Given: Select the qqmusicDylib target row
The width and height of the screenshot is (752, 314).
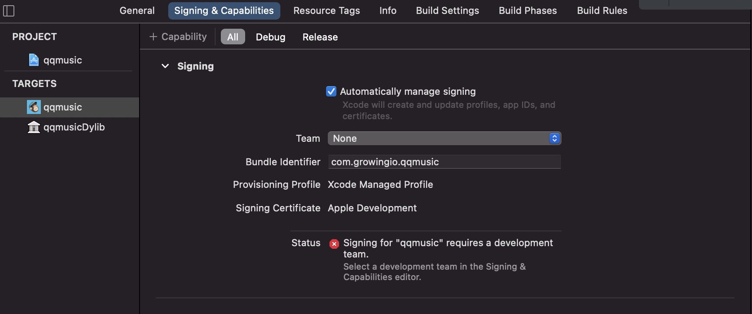Looking at the screenshot, I should pos(74,127).
